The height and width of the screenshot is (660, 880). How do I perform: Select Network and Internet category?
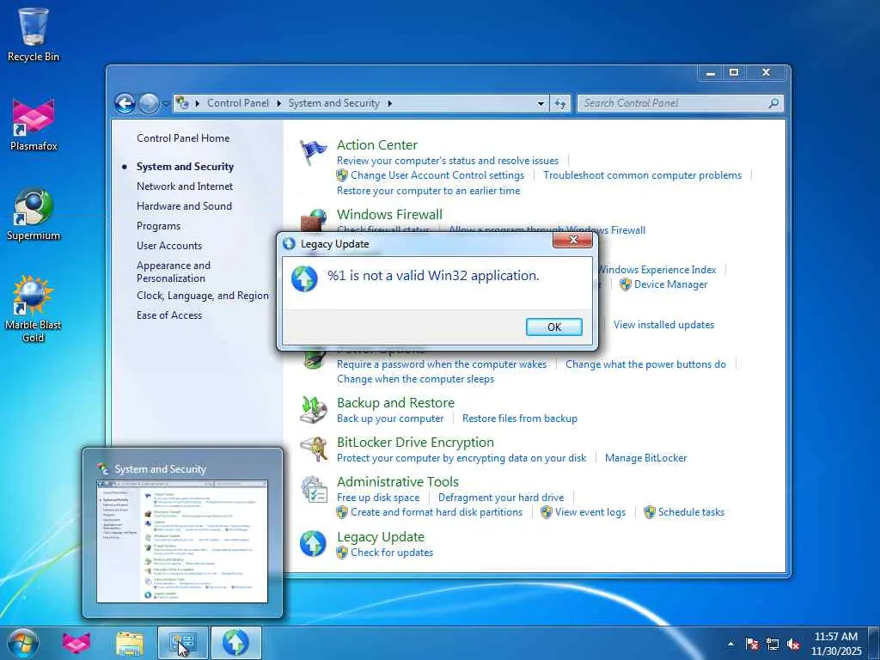click(x=185, y=186)
